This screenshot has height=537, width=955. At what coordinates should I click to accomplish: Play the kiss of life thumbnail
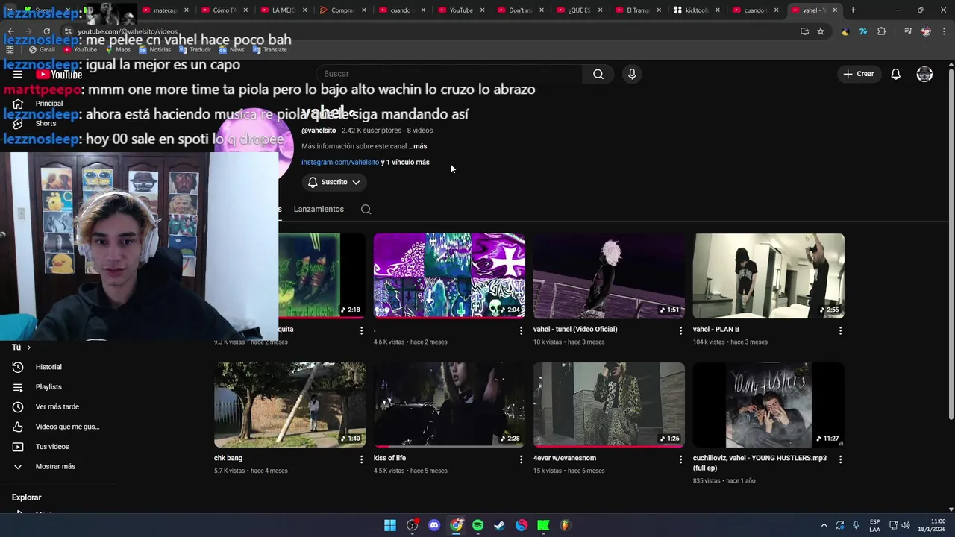(x=449, y=405)
